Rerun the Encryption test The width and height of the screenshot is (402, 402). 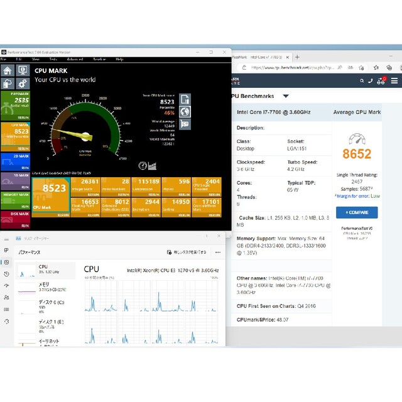click(154, 215)
